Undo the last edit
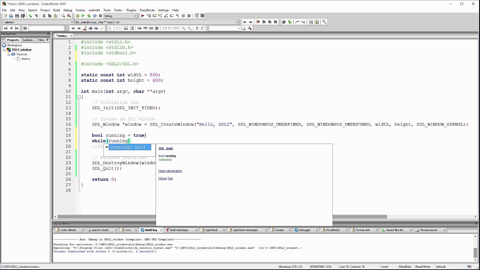Screen dimensions: 480x270 point(30,16)
